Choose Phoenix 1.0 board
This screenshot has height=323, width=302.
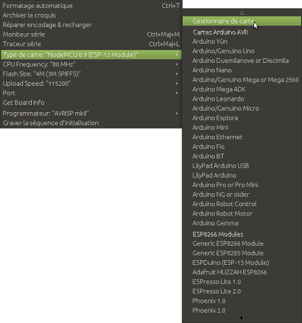click(x=242, y=301)
